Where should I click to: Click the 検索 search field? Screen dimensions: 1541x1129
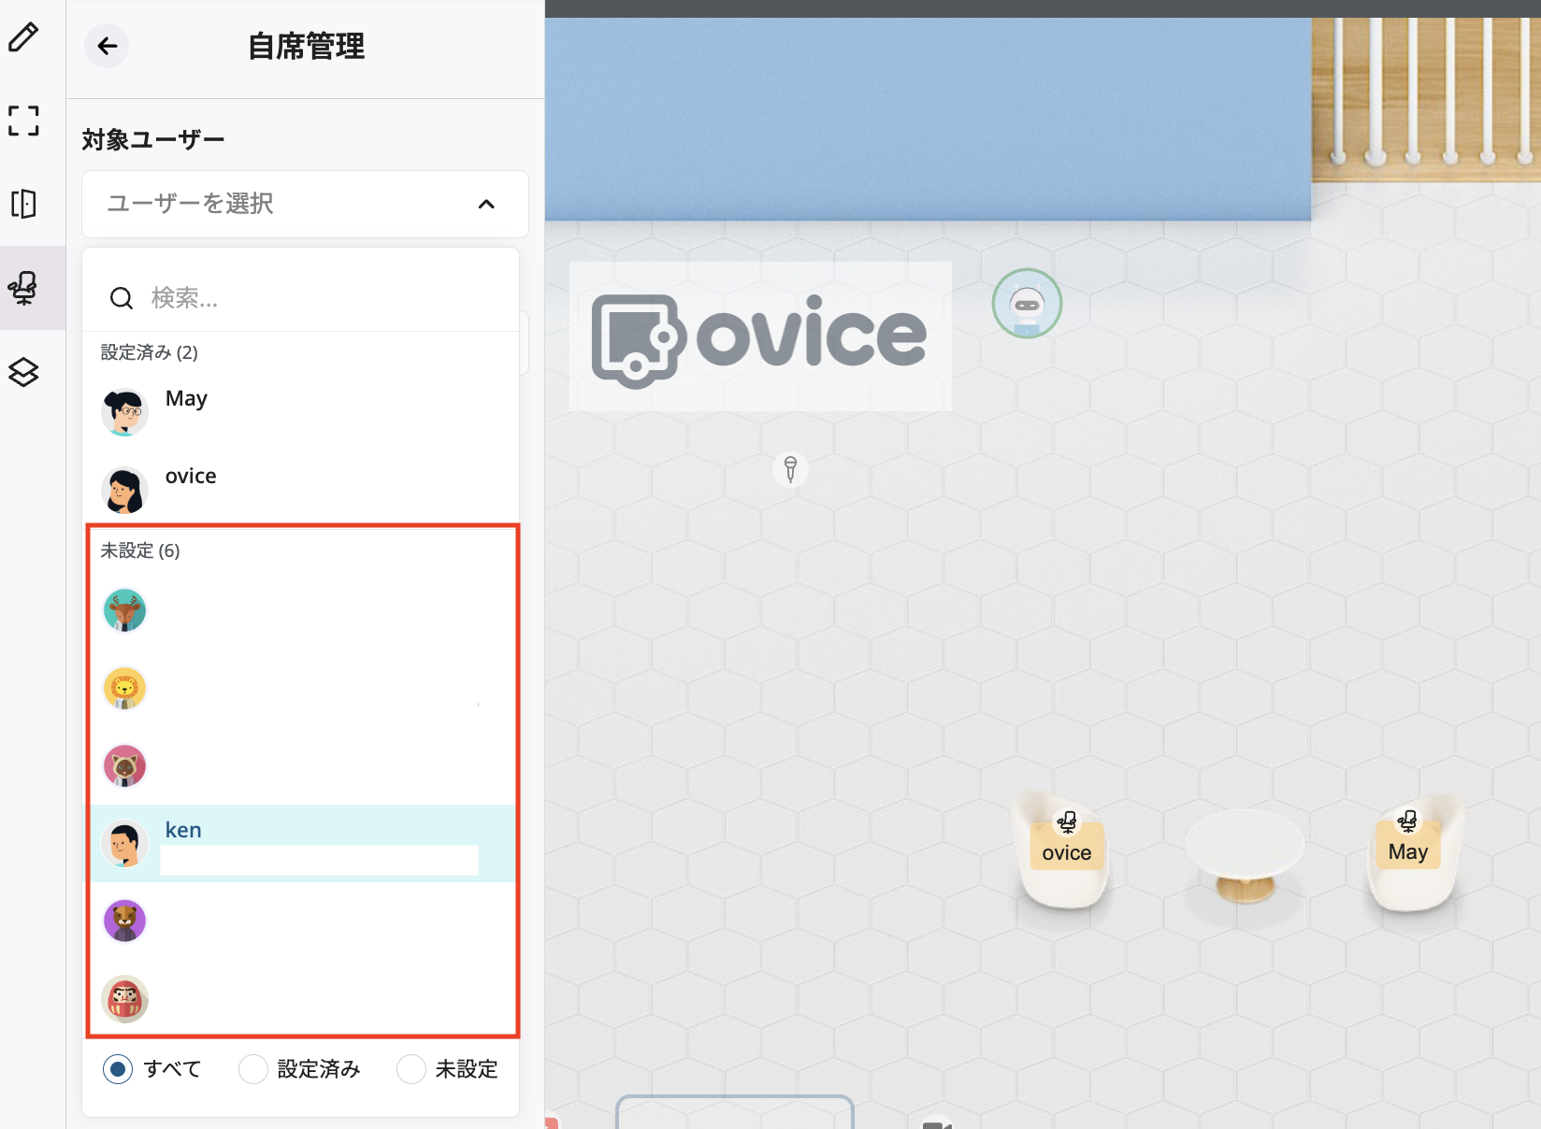coord(301,298)
